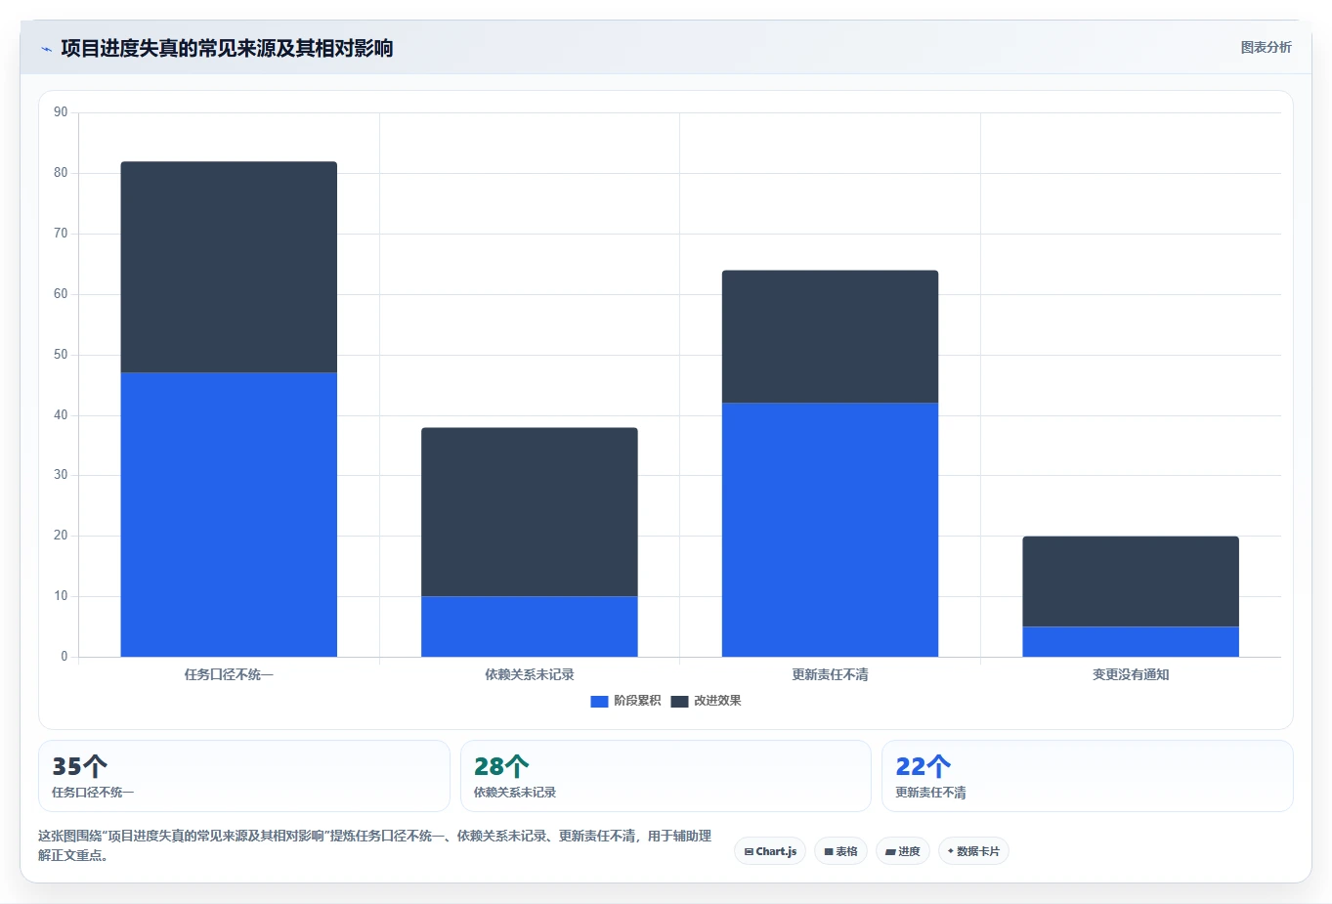Click the dark 改进效果 legend color swatch

pyautogui.click(x=679, y=702)
